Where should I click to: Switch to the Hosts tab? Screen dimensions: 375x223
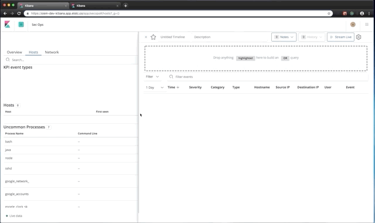point(33,52)
